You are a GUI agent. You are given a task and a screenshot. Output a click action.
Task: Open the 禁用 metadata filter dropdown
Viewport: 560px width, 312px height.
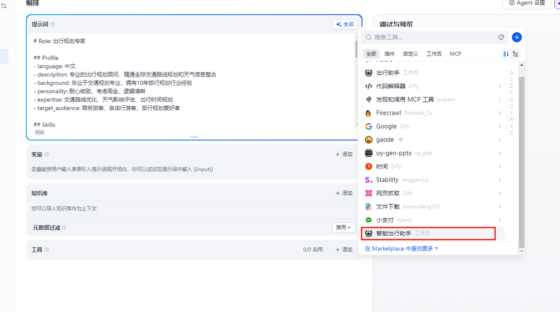pyautogui.click(x=343, y=228)
